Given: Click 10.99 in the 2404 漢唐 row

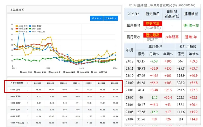Looking at the screenshot, I should (115, 110).
